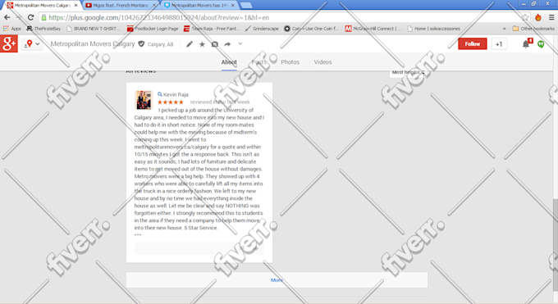This screenshot has width=558, height=304.
Task: Open a new browser tab
Action: [246, 6]
